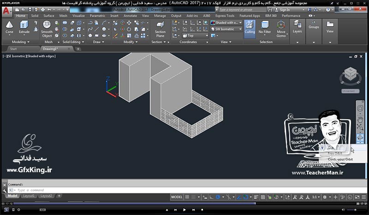The height and width of the screenshot is (215, 369).
Task: Switch to the Surface ribbon tab
Action: coord(49,16)
